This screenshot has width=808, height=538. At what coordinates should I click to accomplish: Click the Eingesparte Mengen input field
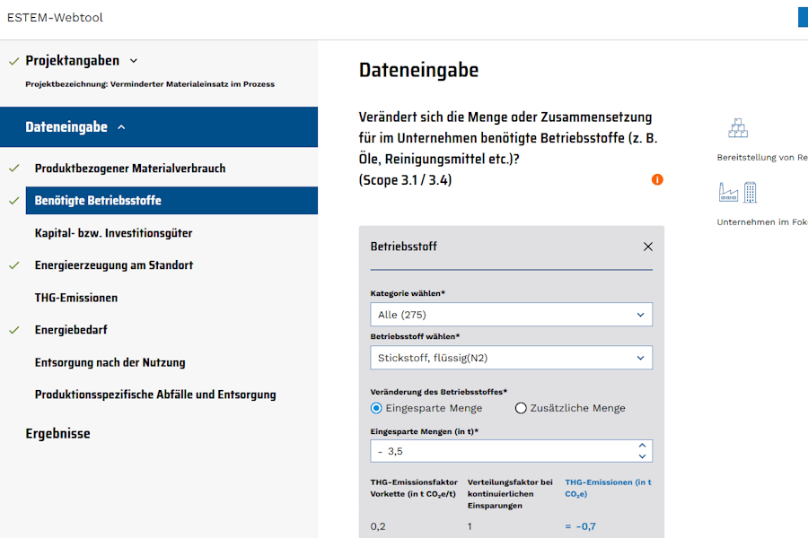(x=503, y=451)
